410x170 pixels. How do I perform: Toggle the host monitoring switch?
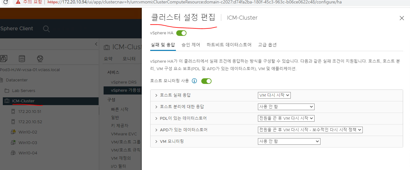[x=207, y=81]
